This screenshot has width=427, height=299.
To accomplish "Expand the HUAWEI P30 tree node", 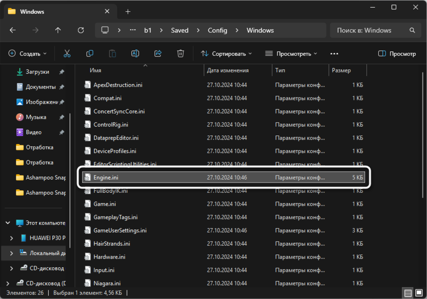I will pos(12,238).
